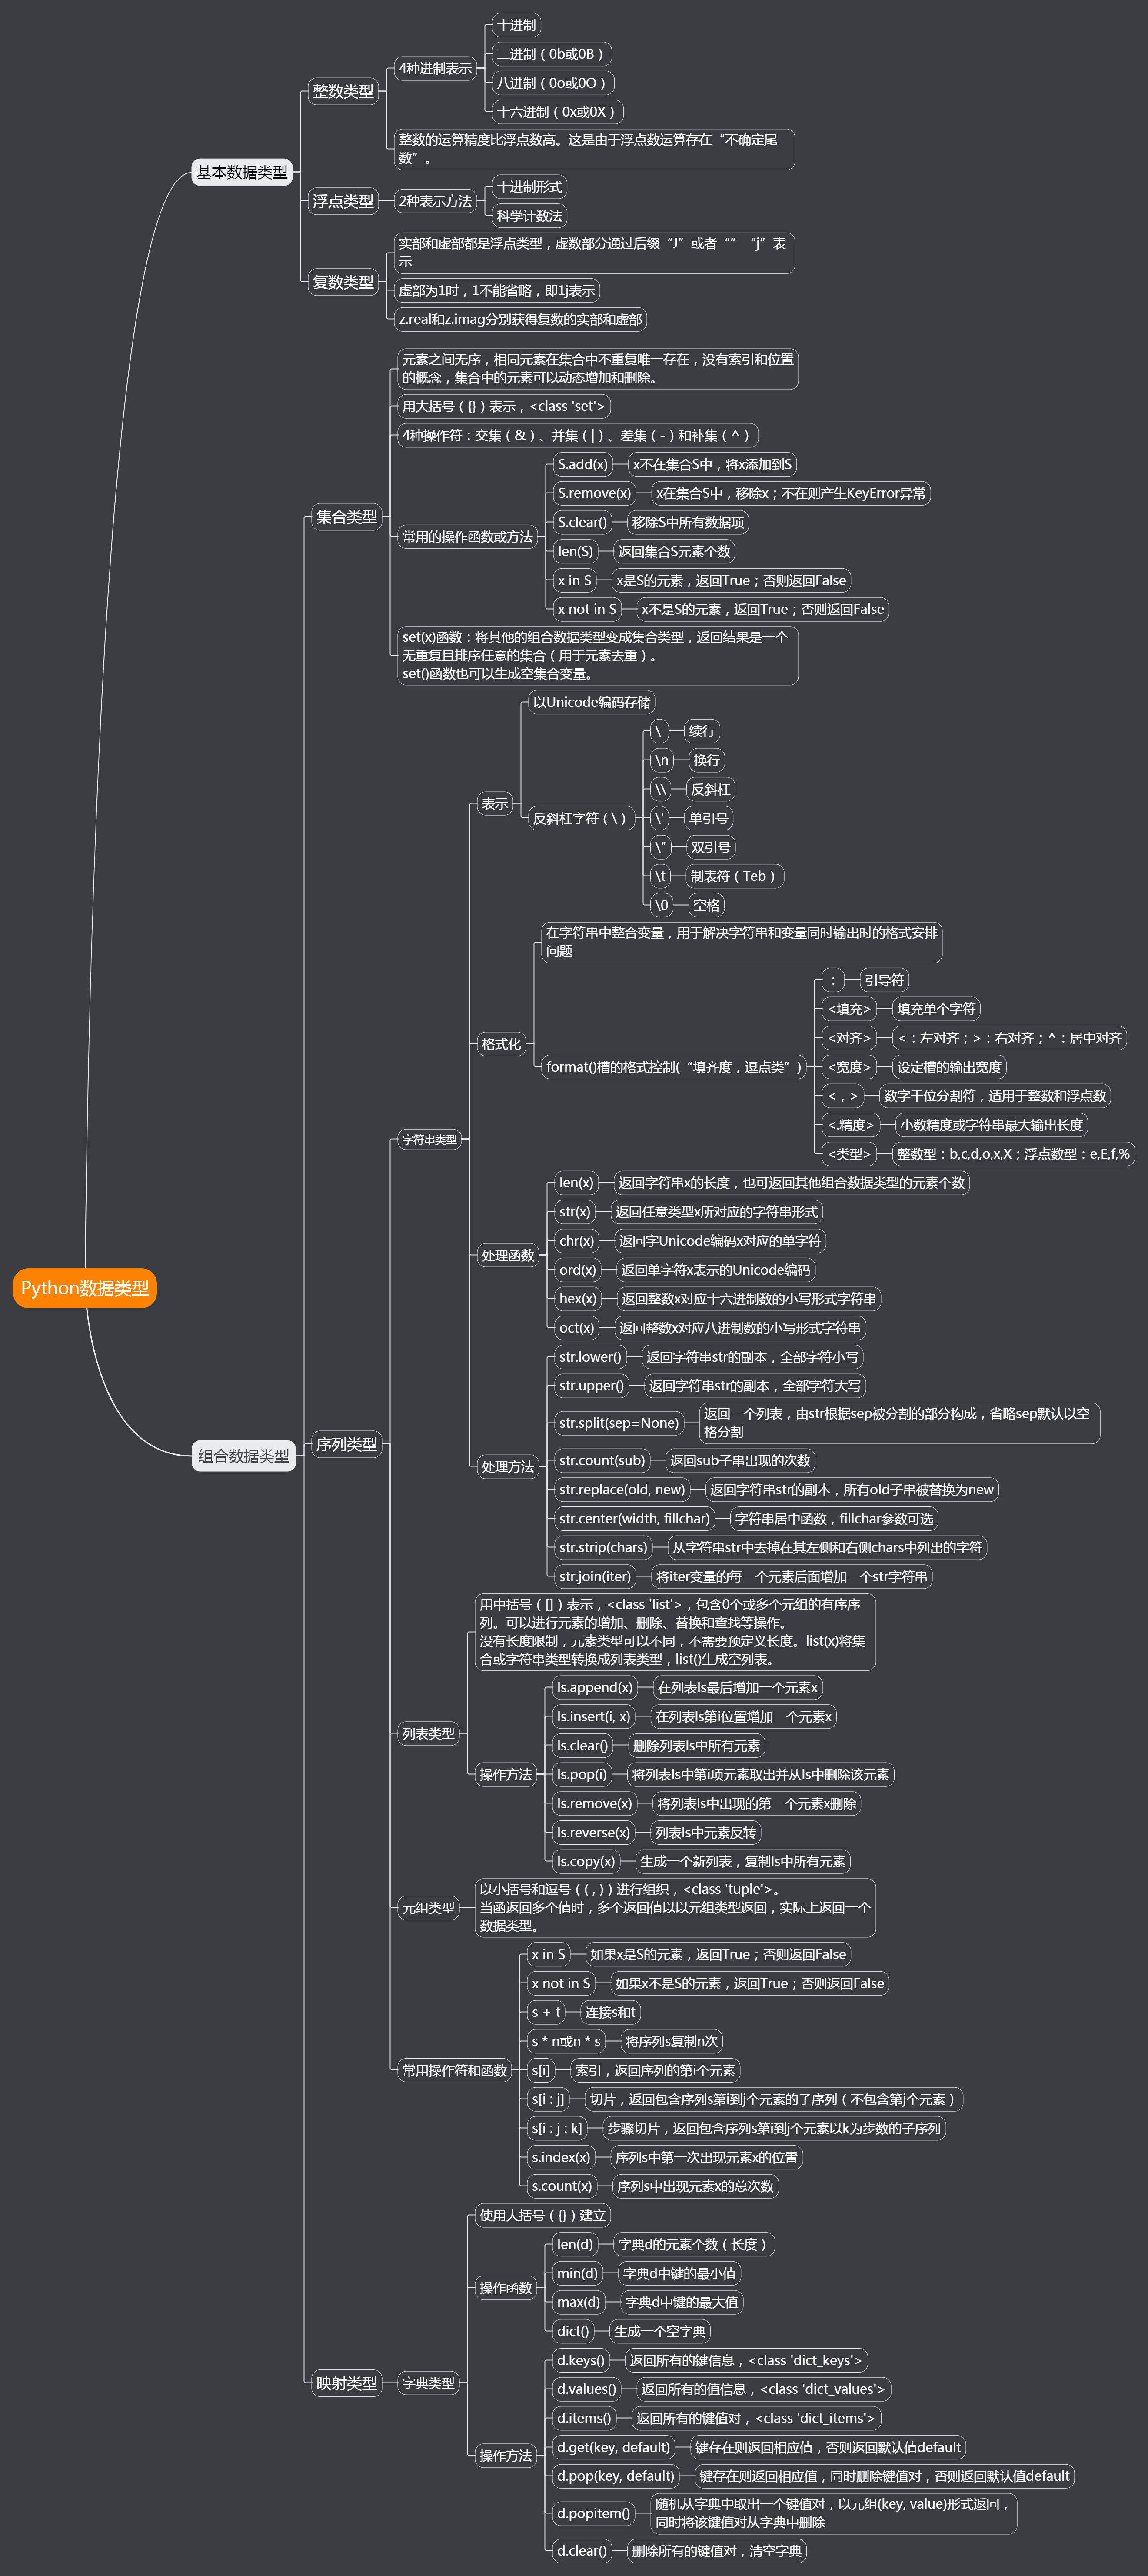1148x2576 pixels.
Task: Click the S.remove(x) node
Action: (594, 493)
